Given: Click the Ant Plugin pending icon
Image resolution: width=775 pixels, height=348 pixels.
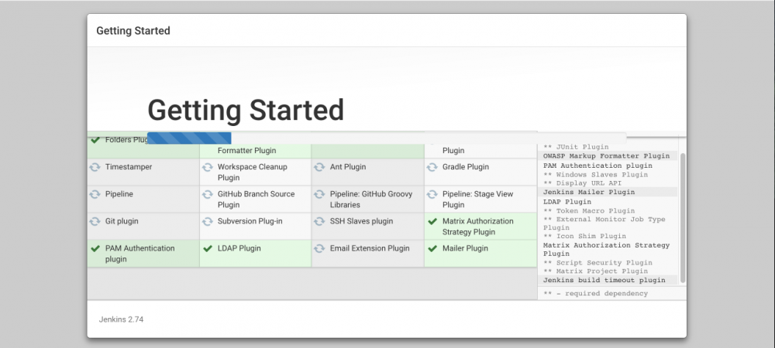Looking at the screenshot, I should [319, 167].
